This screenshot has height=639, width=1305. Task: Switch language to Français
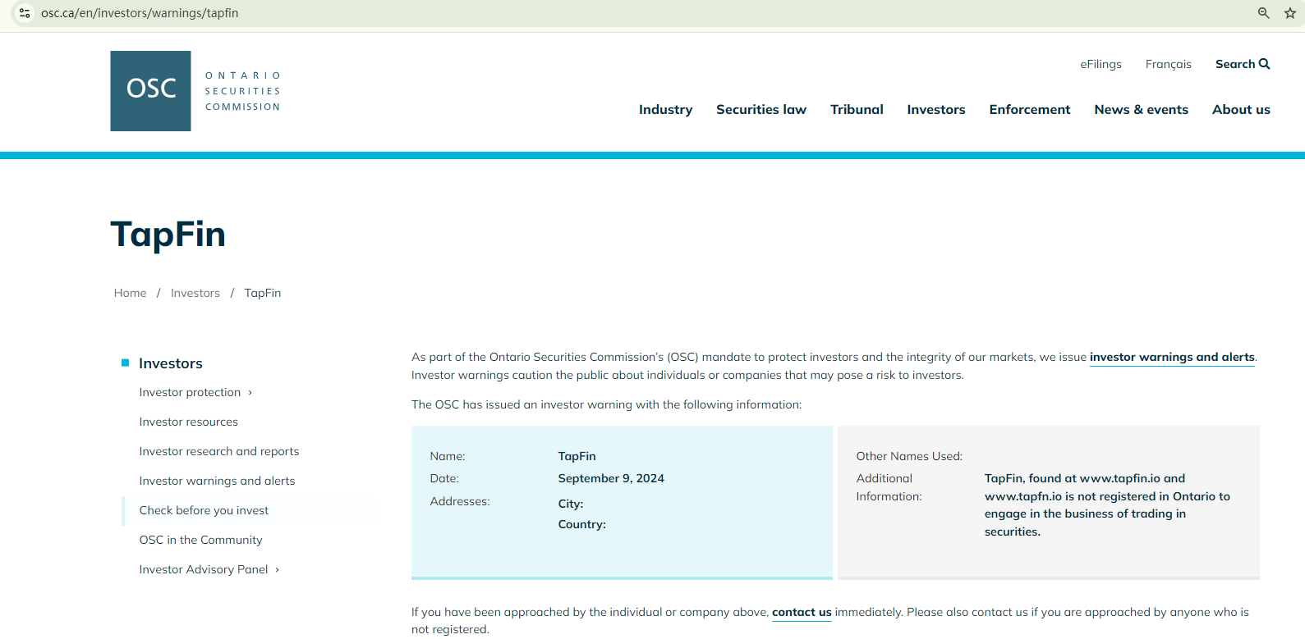(x=1169, y=64)
